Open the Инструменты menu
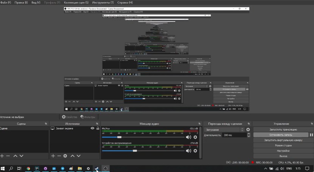 coord(101,3)
